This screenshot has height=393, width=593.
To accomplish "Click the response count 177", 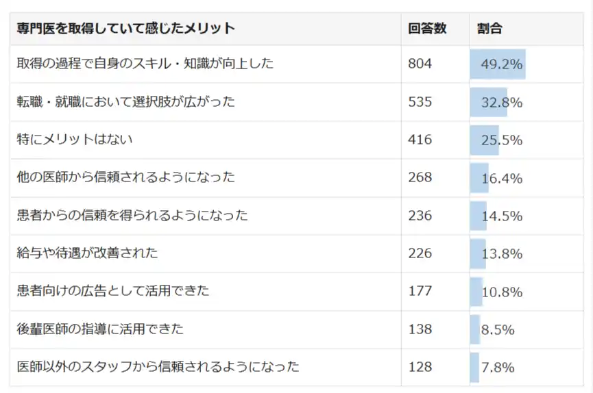I will [420, 292].
